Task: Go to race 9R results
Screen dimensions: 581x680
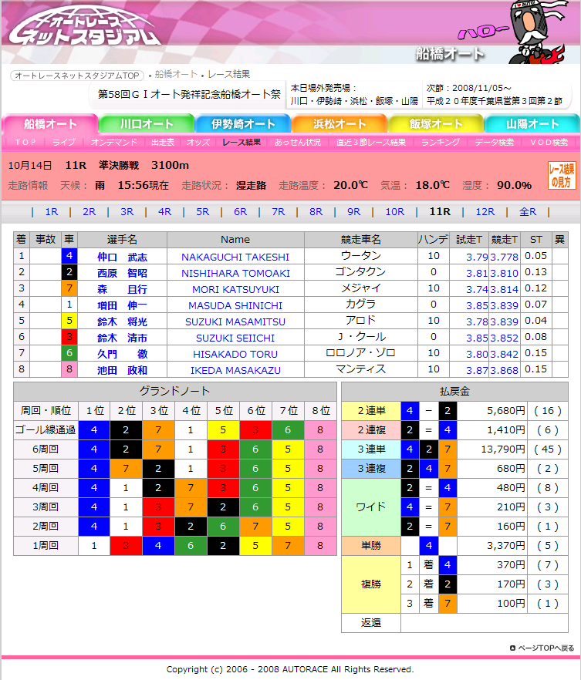Action: (353, 211)
